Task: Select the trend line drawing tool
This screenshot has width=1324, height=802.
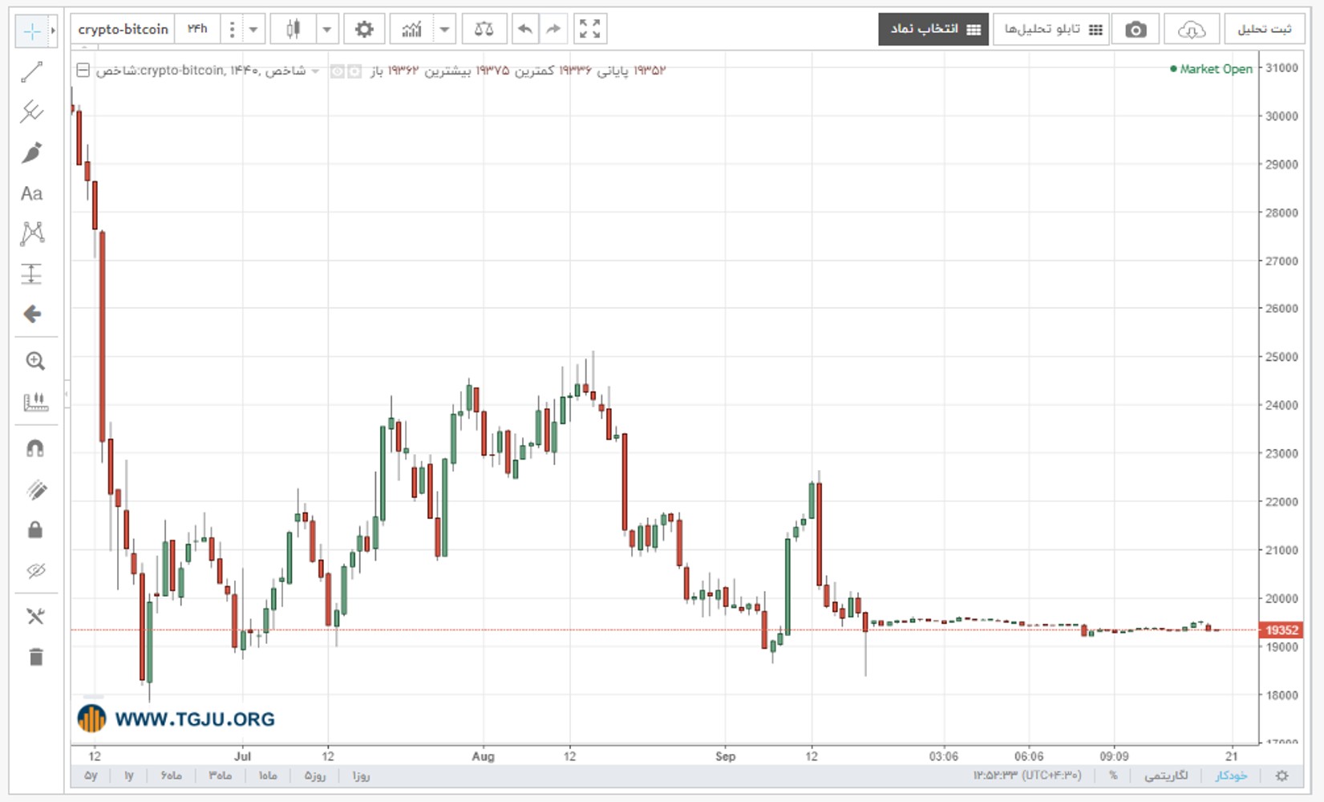Action: (x=32, y=72)
